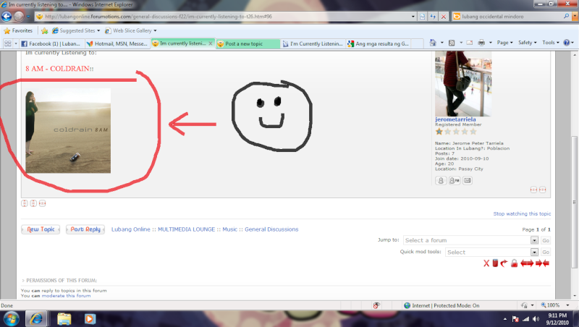Click the poster's avatar photo
The image size is (579, 327).
[x=463, y=83]
